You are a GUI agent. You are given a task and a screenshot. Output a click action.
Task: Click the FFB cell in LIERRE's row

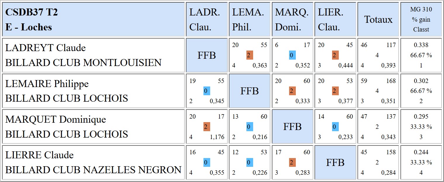point(335,162)
